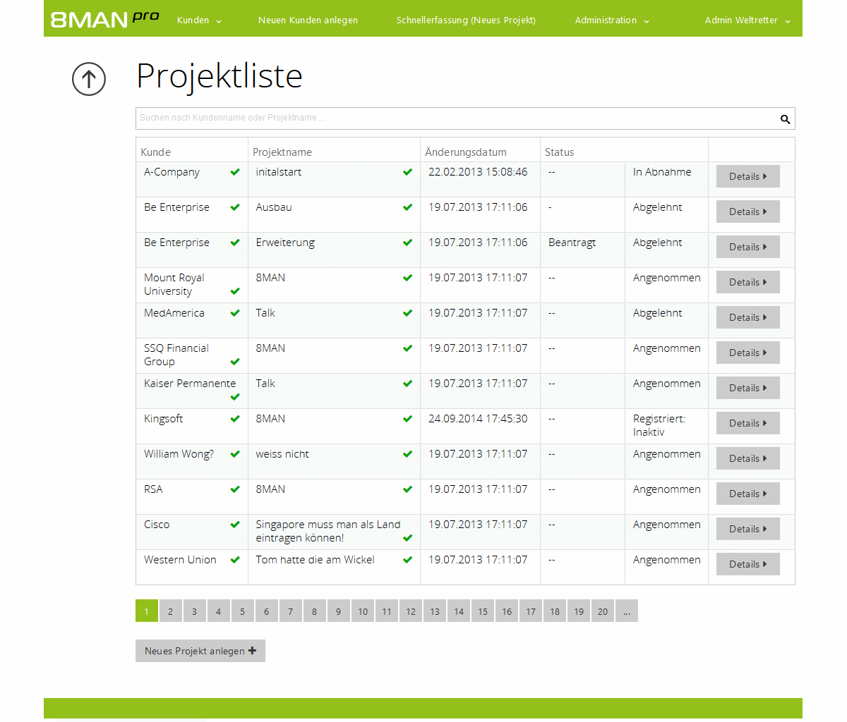Toggle the checkmark beside Cisco
The height and width of the screenshot is (722, 847).
coord(234,524)
